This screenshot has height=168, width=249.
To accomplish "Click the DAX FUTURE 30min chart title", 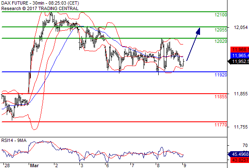I will [x=40, y=3].
